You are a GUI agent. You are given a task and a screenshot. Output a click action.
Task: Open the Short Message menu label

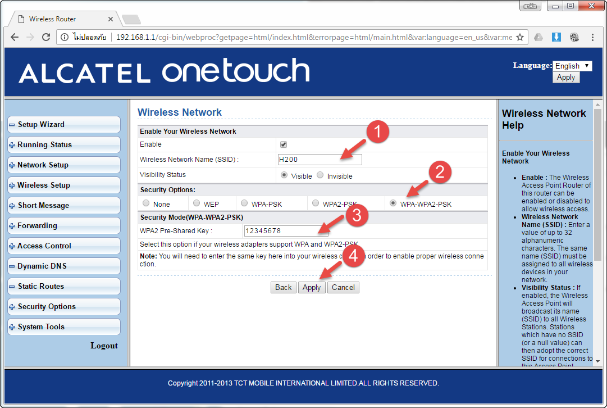43,205
